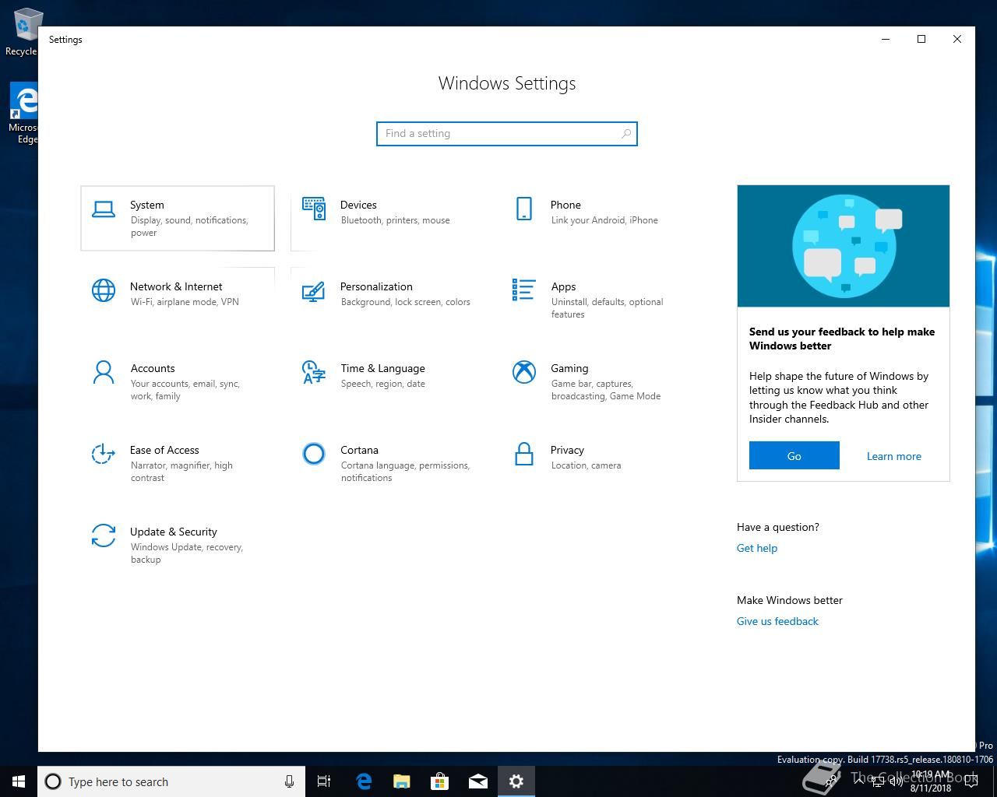Screen dimensions: 997x797
Task: Open the Action Center notification icon
Action: (971, 781)
